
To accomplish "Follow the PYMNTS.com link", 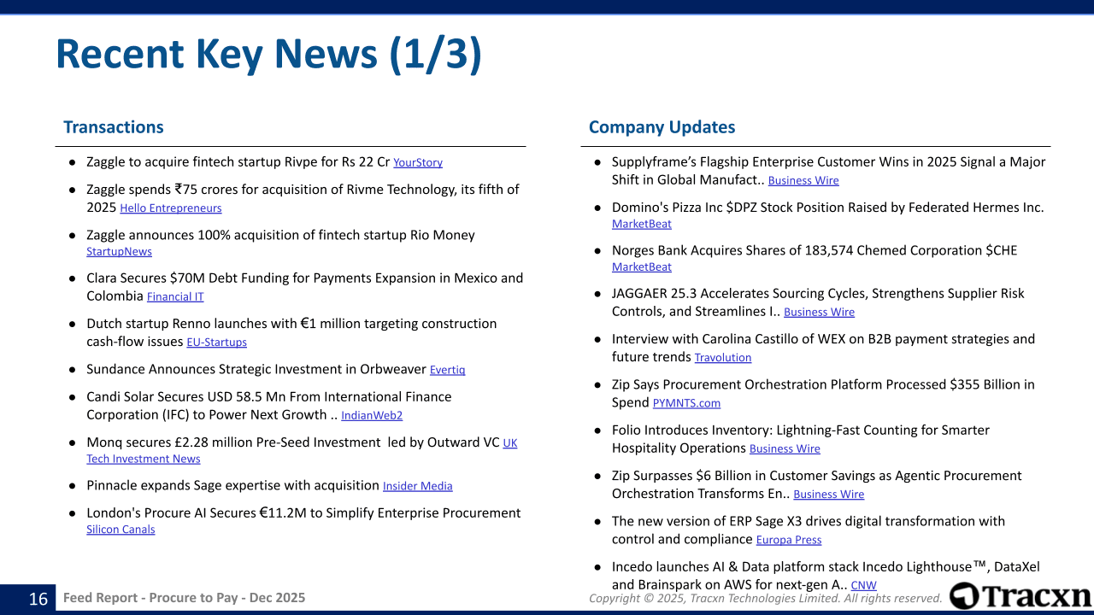I will [686, 403].
